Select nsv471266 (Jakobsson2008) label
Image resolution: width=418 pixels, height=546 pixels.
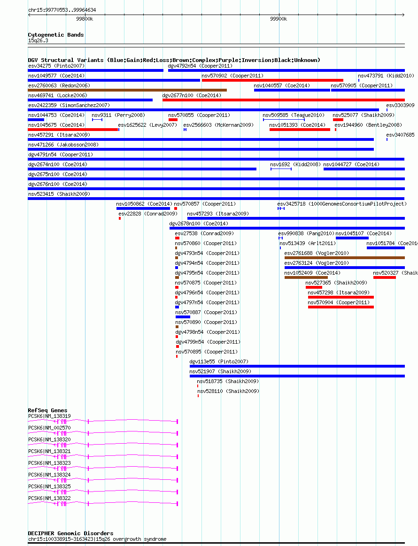(x=63, y=145)
